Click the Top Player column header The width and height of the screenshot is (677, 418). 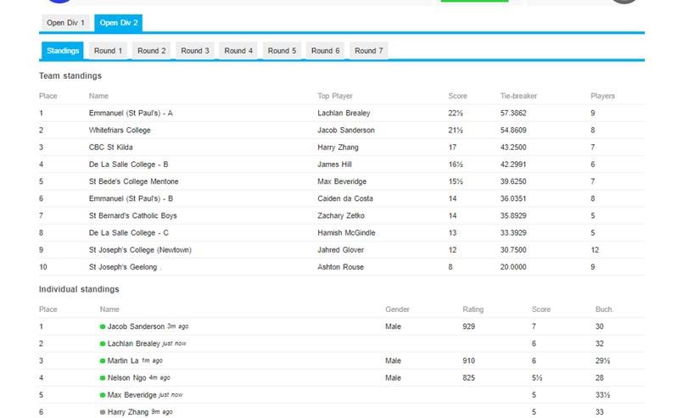pos(335,96)
